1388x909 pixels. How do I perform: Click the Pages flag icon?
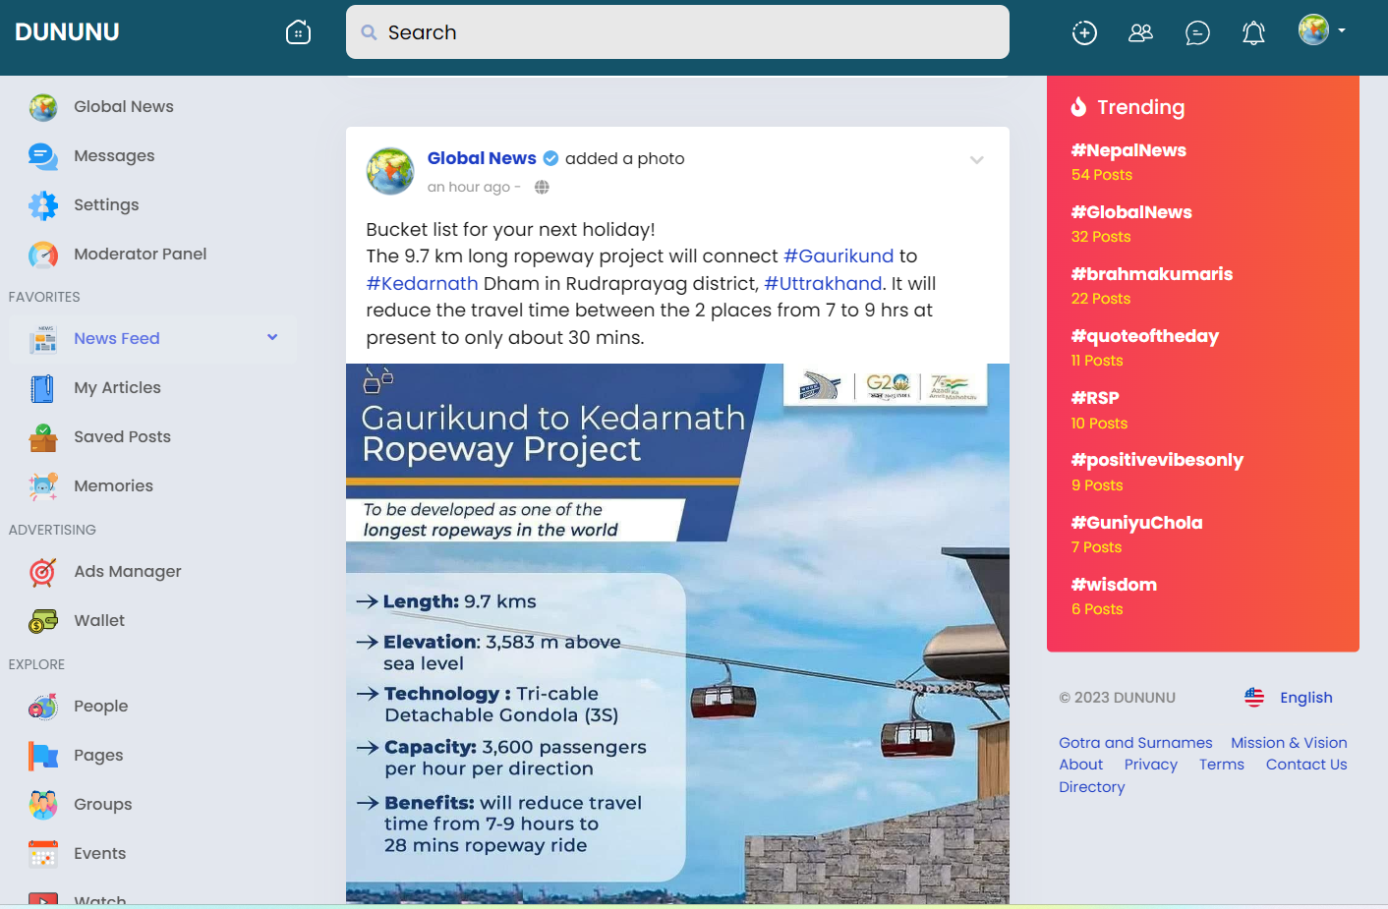43,756
